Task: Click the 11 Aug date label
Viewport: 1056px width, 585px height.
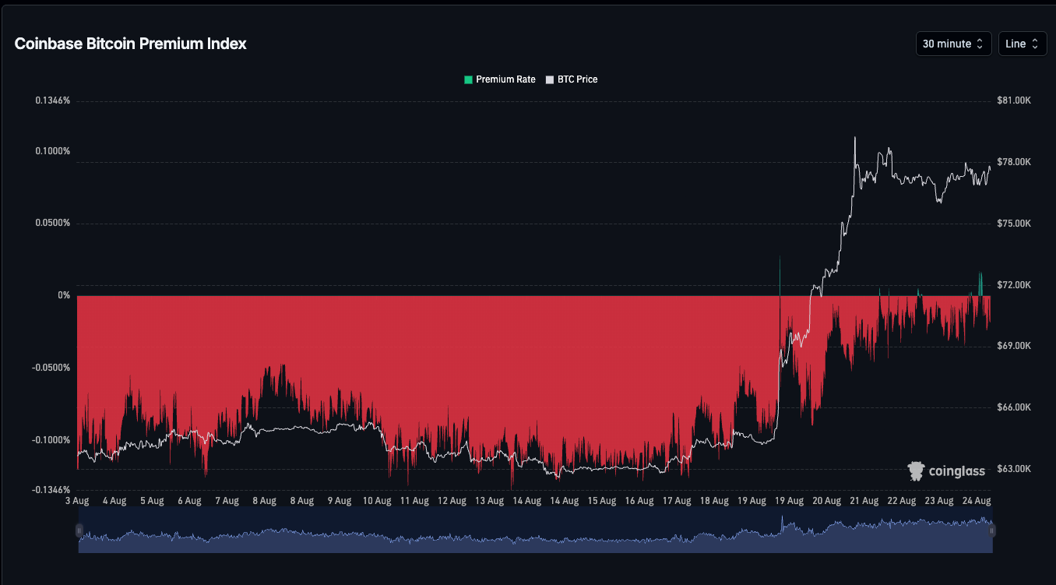Action: coord(414,501)
